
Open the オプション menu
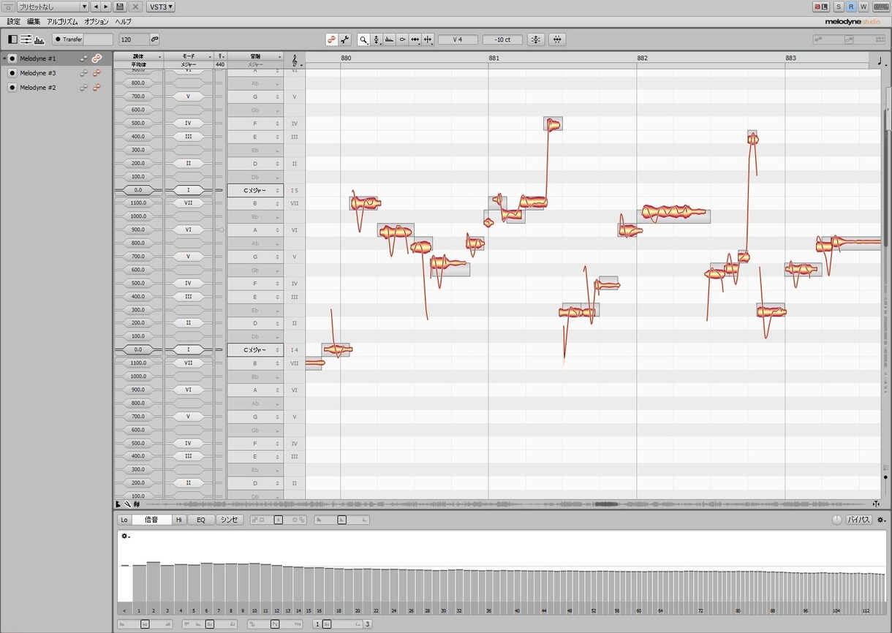click(x=97, y=22)
